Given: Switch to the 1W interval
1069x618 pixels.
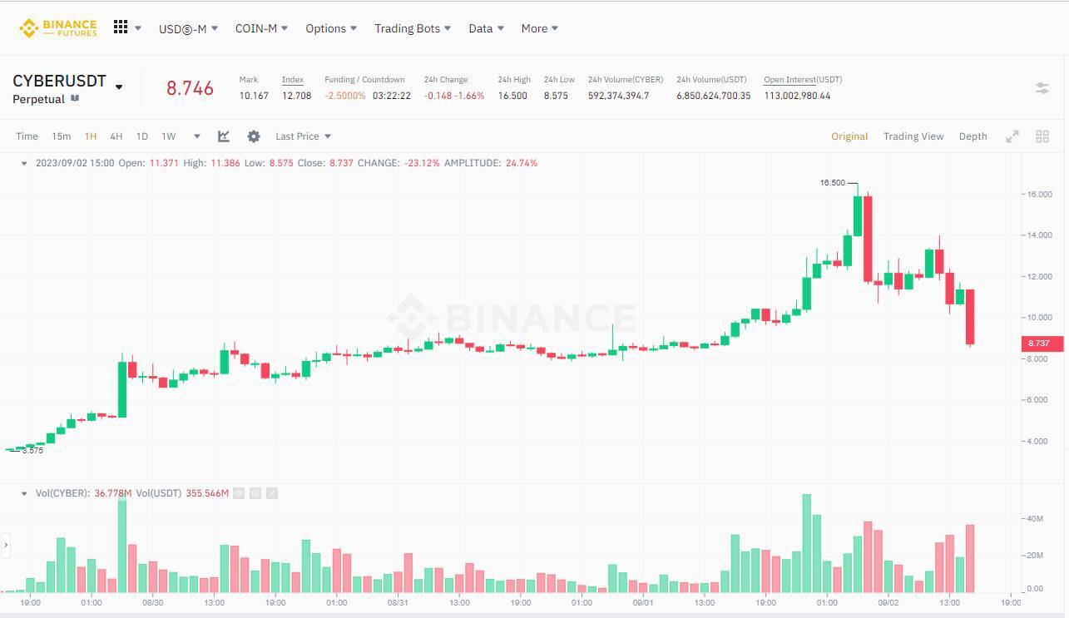Looking at the screenshot, I should (x=169, y=136).
